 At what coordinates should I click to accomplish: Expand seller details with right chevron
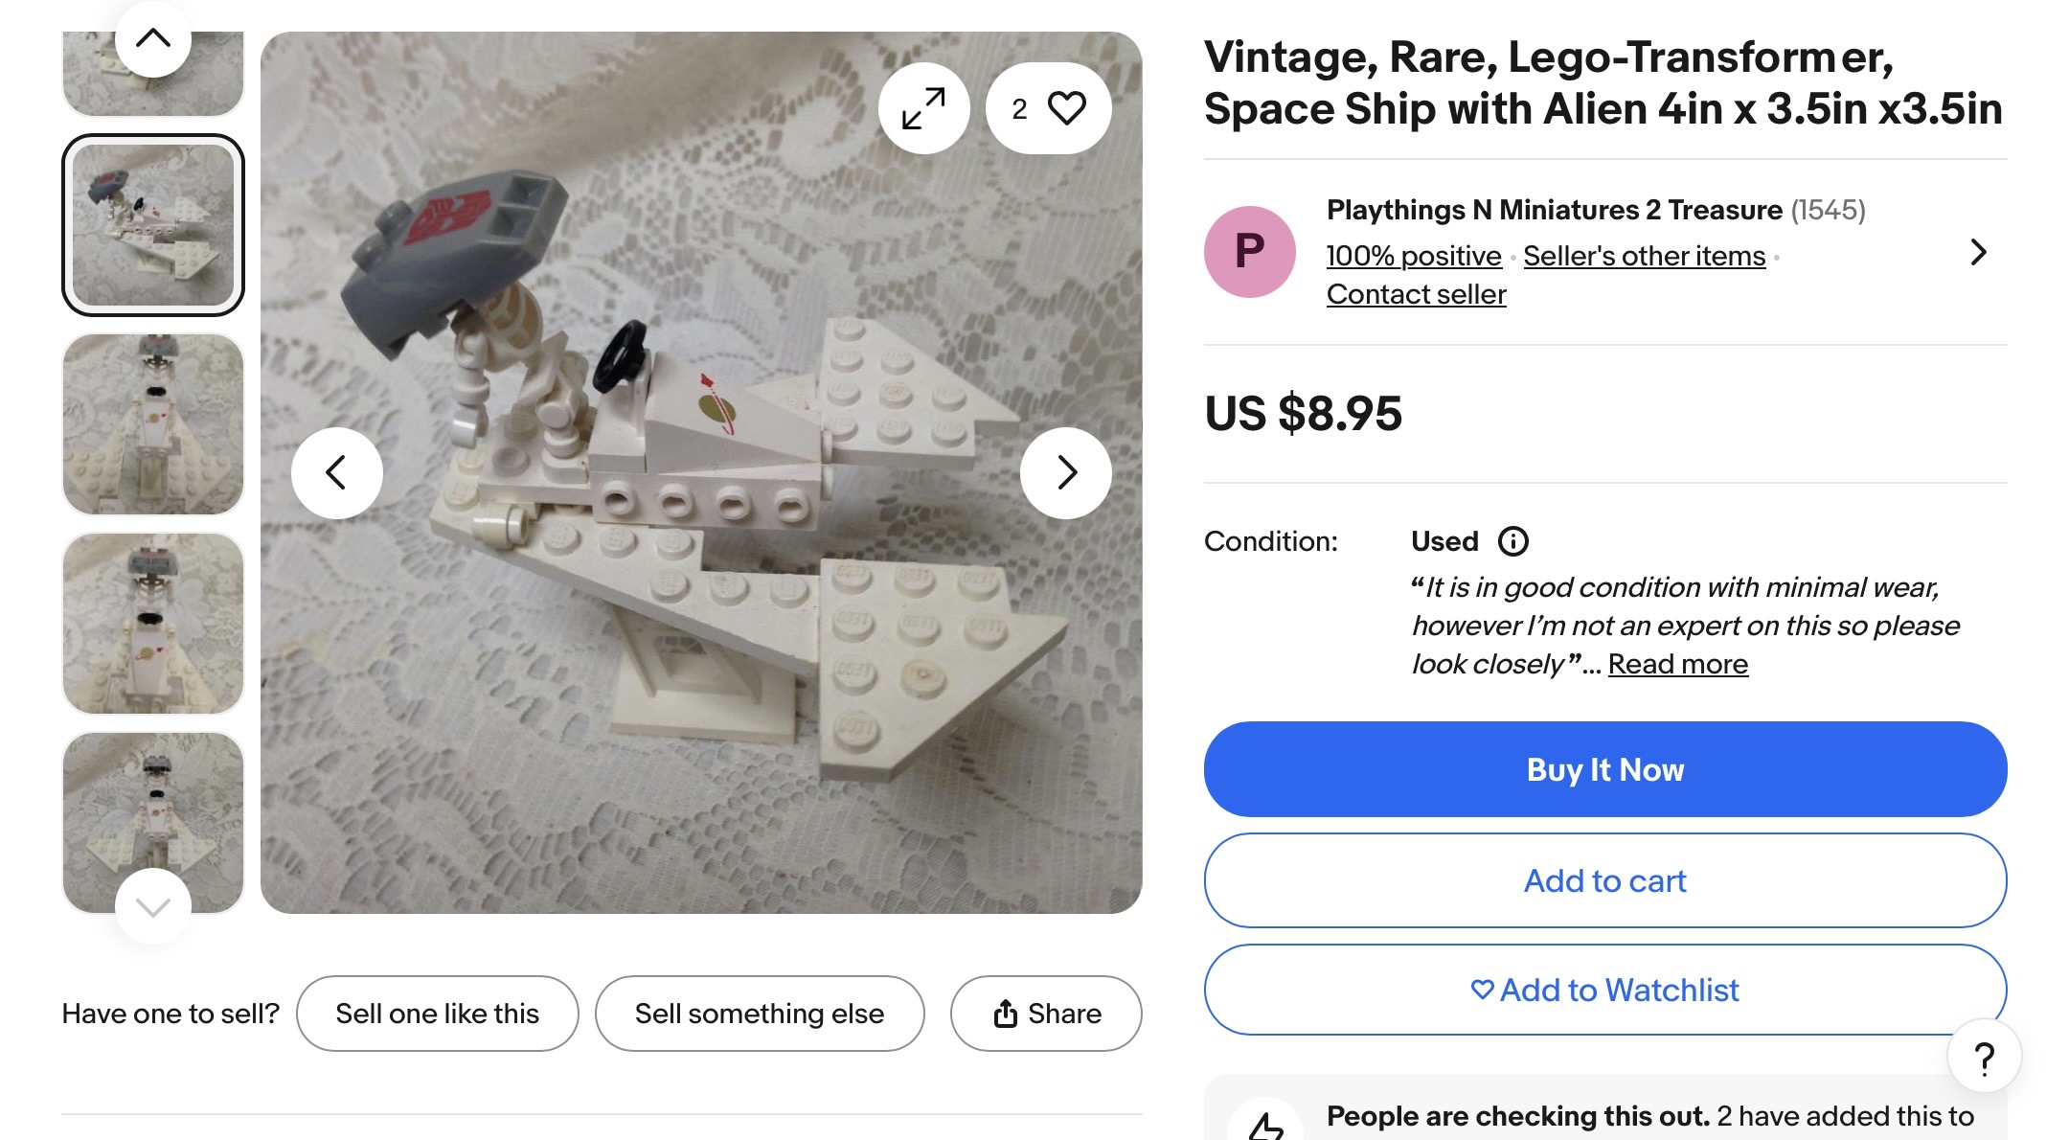click(1978, 252)
